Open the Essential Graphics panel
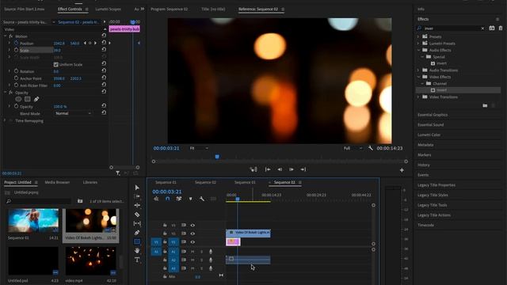507x285 pixels. click(433, 115)
